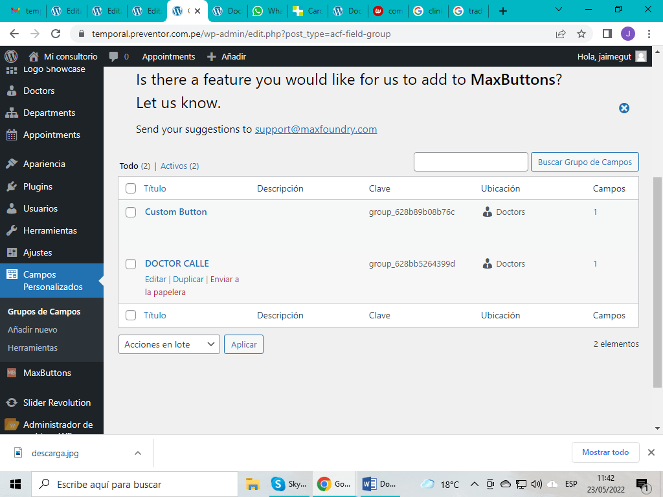Image resolution: width=663 pixels, height=497 pixels.
Task: Click the Añadir plus icon
Action: click(x=212, y=57)
